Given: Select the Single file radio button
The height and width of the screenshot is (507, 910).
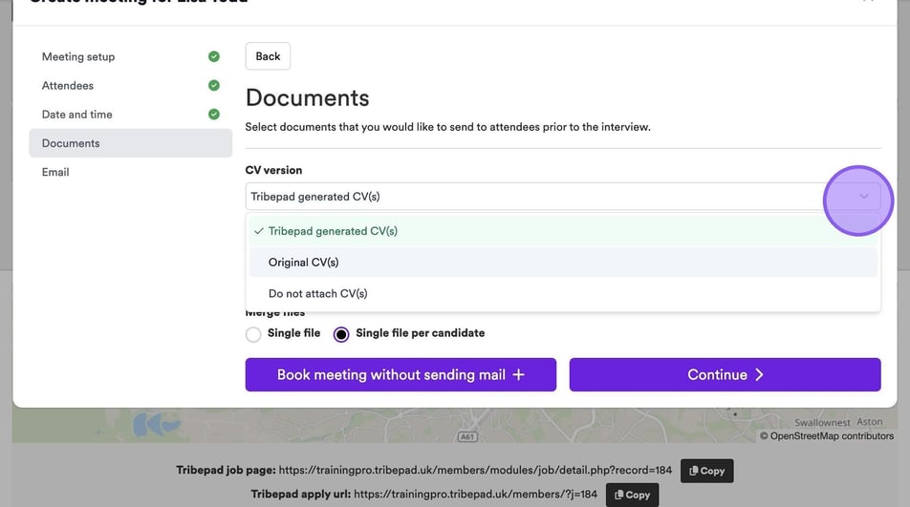Looking at the screenshot, I should 253,334.
